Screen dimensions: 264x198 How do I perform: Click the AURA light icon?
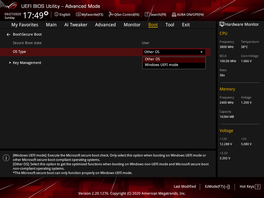[x=174, y=14]
